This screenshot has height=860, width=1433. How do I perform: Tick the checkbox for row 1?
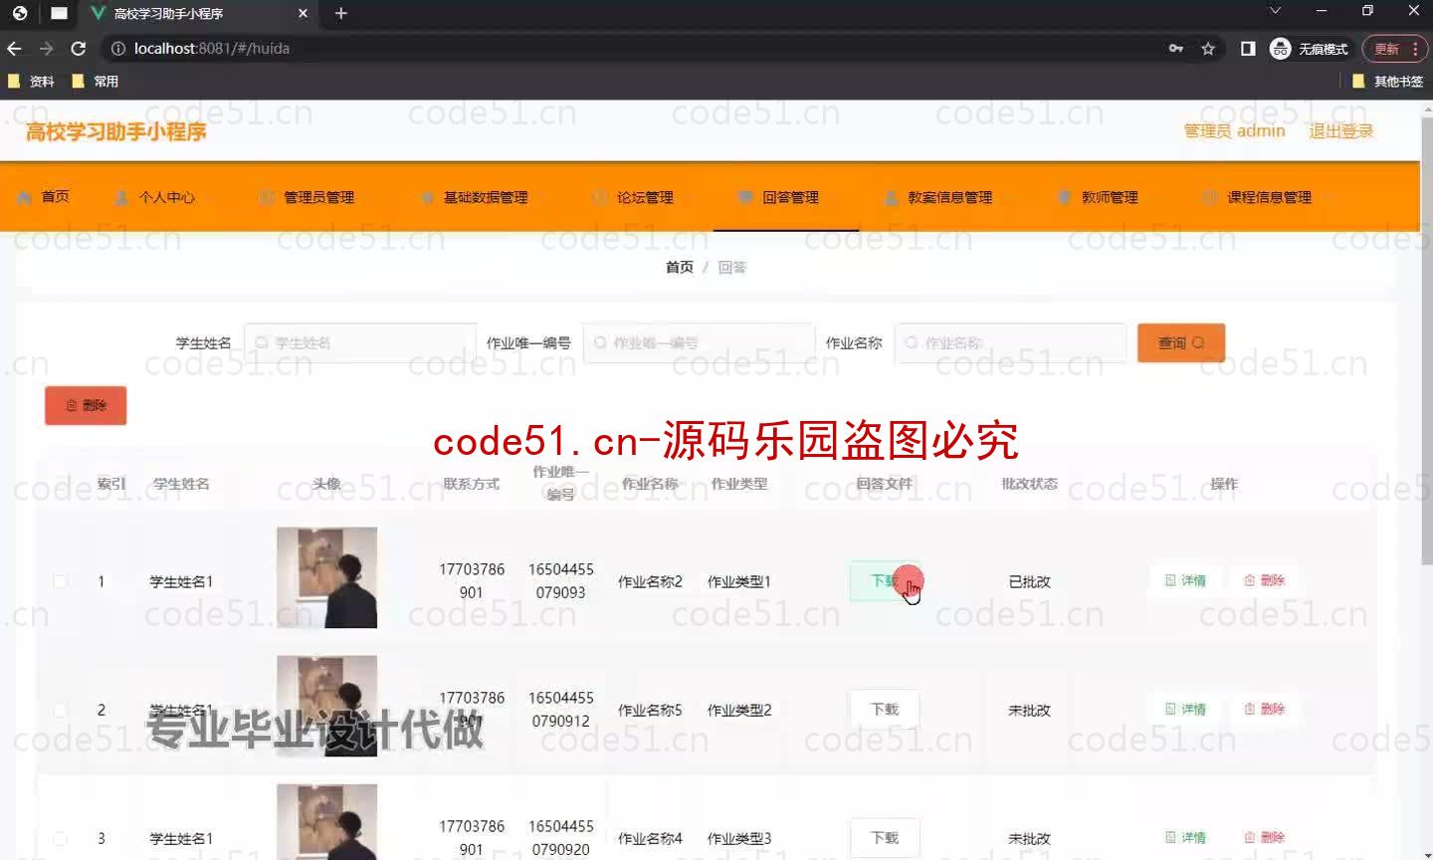60,581
